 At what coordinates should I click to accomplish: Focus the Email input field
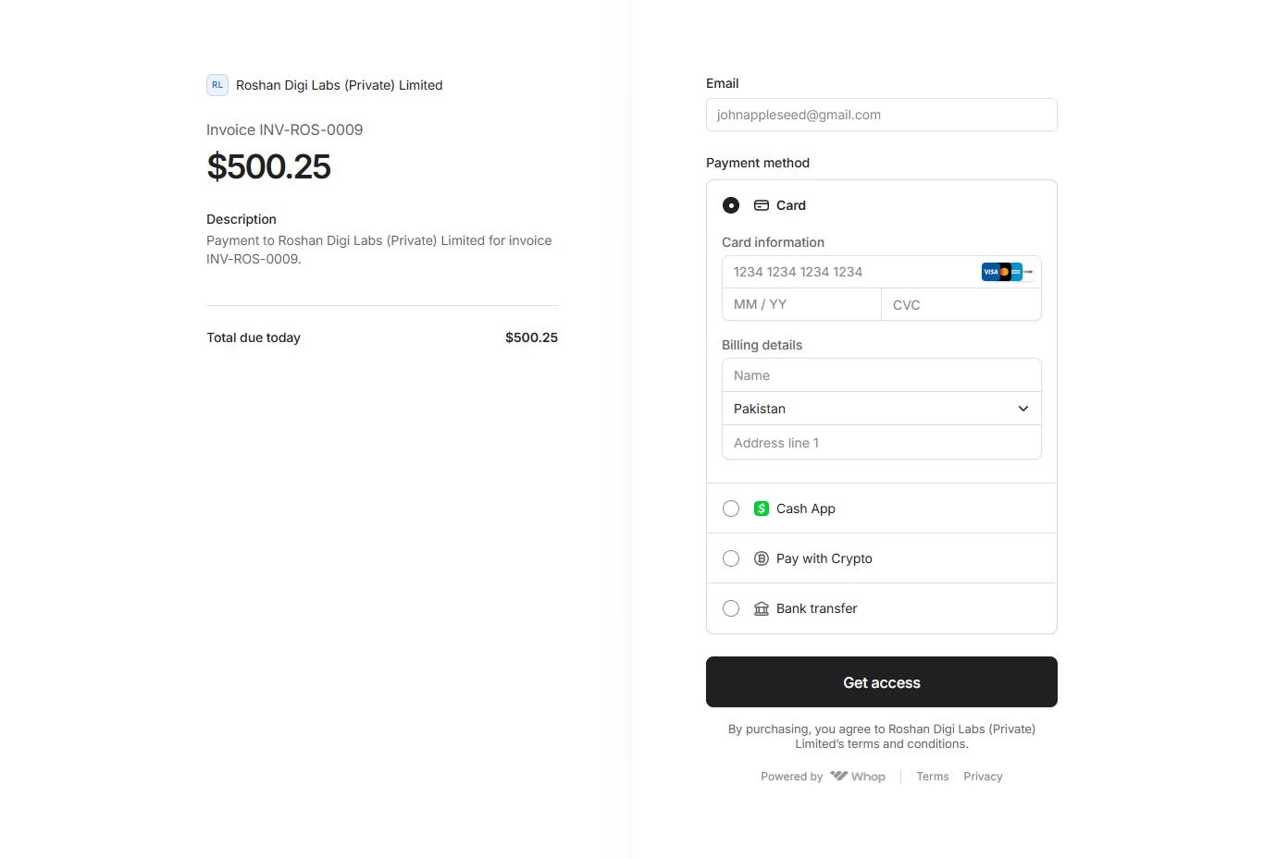pos(882,115)
